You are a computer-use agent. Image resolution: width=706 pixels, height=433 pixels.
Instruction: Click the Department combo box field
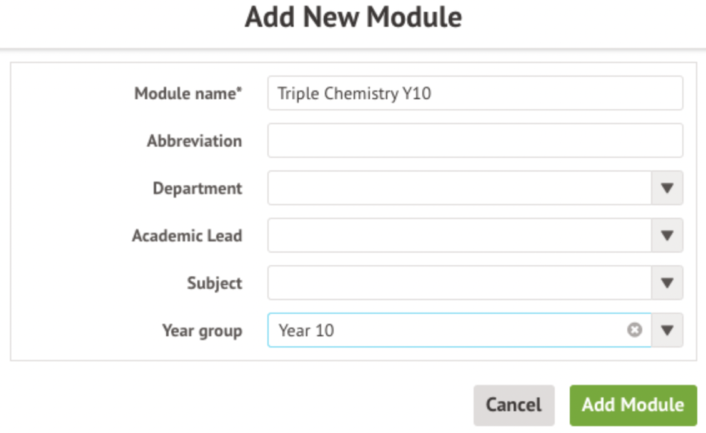(459, 188)
